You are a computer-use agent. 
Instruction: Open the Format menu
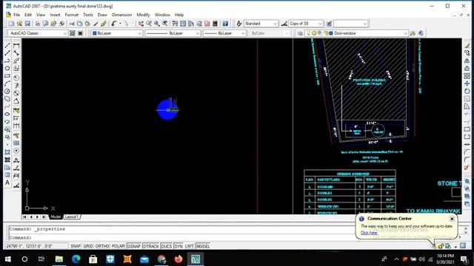pos(72,15)
